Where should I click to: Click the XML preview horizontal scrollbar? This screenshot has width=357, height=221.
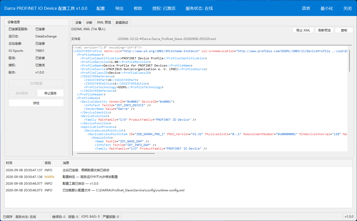116,153
